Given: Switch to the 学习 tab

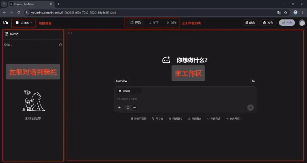Looking at the screenshot, I should 154,23.
